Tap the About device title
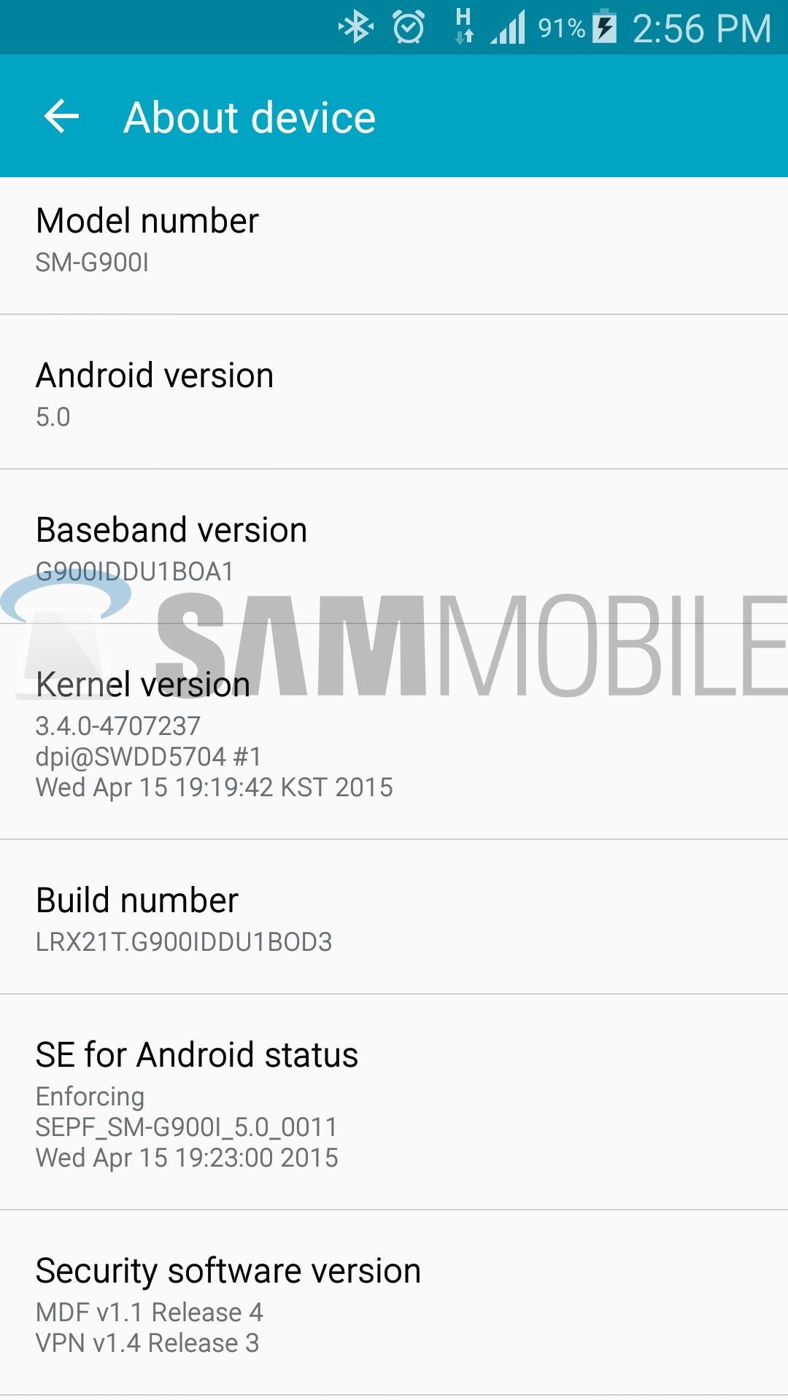This screenshot has width=788, height=1400. click(250, 117)
